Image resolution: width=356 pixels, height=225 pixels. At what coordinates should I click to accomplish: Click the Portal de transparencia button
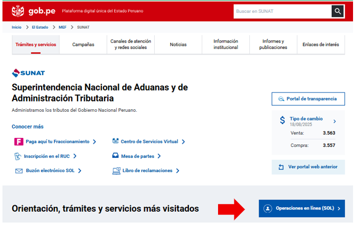[308, 99]
